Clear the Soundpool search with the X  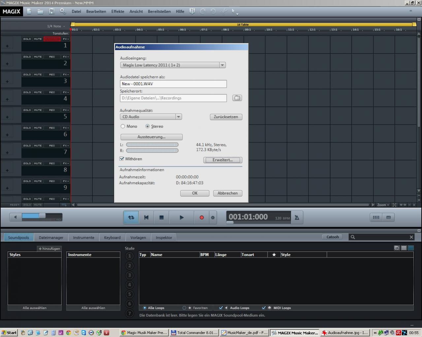(411, 237)
